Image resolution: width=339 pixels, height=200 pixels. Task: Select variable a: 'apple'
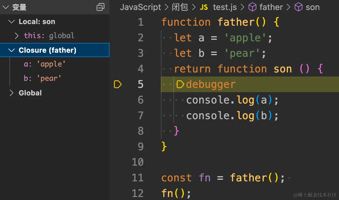pos(45,64)
